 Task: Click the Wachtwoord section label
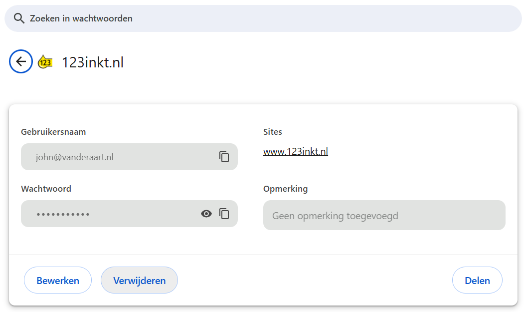click(x=46, y=189)
